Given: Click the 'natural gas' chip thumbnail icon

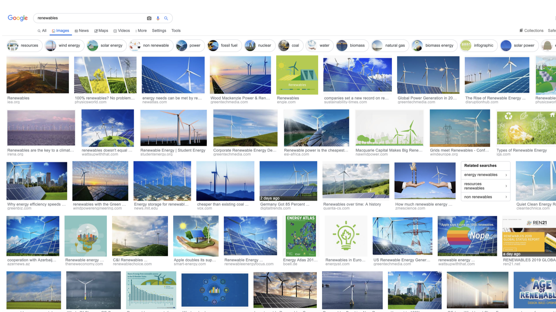Looking at the screenshot, I should [377, 46].
